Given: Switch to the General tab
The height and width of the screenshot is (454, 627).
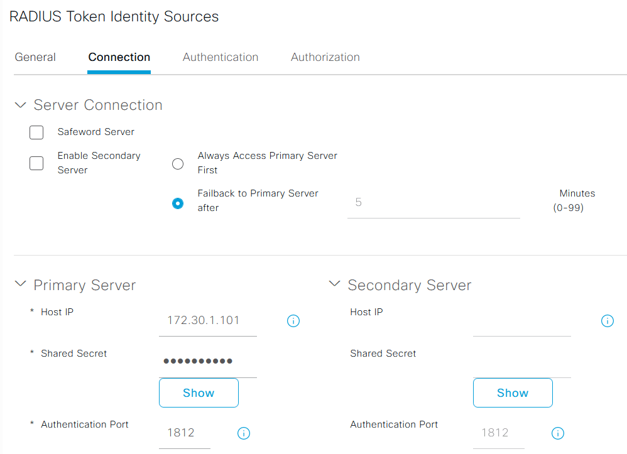Looking at the screenshot, I should tap(35, 57).
